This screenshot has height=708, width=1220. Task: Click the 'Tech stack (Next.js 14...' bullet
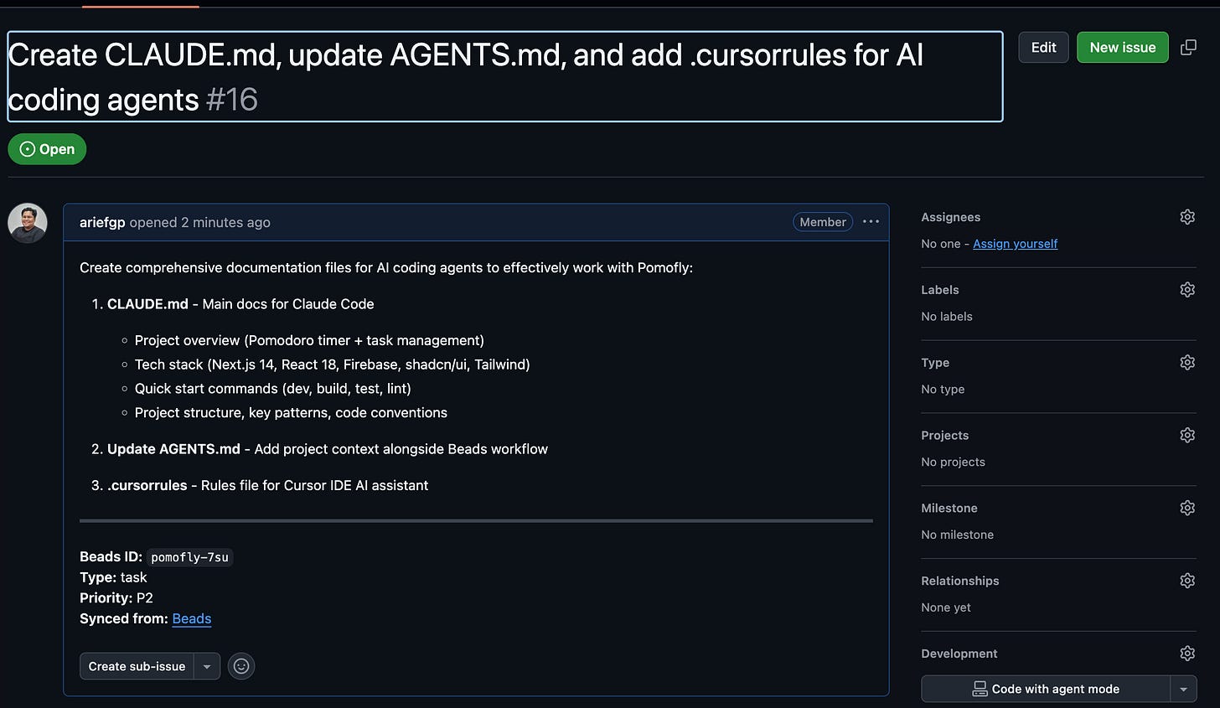pyautogui.click(x=332, y=364)
